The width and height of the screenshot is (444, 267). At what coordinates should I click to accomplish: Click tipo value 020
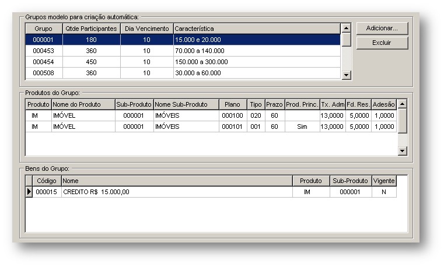(x=256, y=115)
